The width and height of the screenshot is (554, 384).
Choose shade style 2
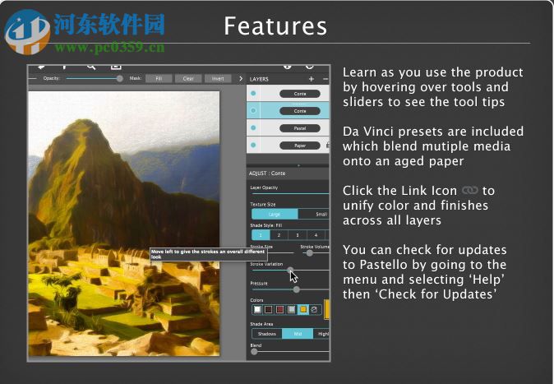(279, 235)
